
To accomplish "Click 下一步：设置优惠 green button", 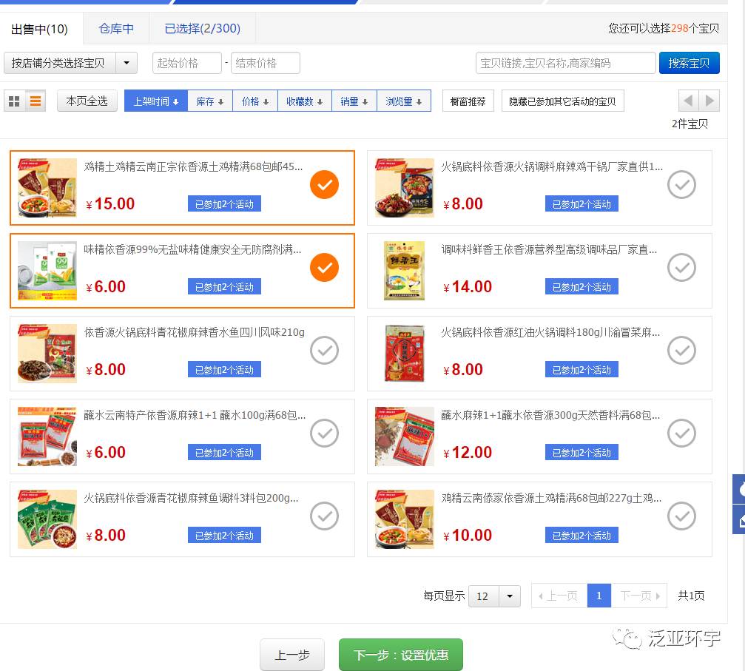I will tap(401, 655).
